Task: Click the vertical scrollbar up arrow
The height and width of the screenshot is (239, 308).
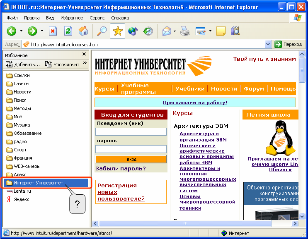Action: (x=302, y=54)
